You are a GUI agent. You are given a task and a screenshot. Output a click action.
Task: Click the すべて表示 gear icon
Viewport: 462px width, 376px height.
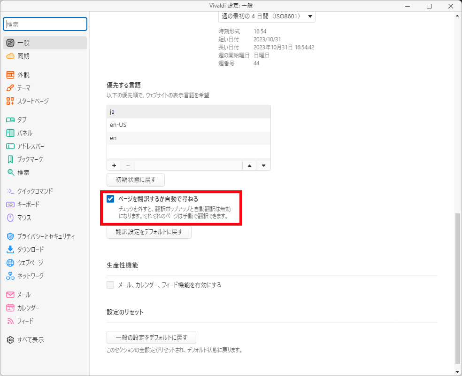[x=10, y=340]
